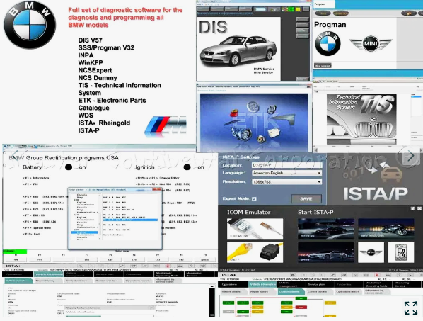The image size is (423, 321).
Task: Close the ISTA-P launcher with its X icon
Action: tap(419, 208)
